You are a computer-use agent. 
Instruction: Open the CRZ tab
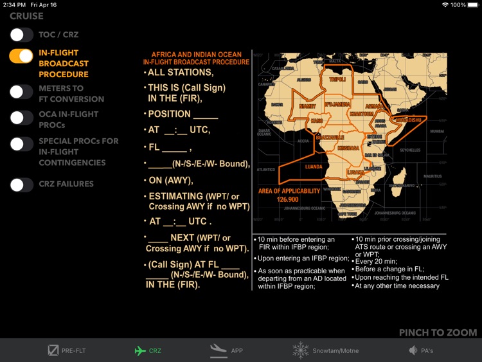point(148,350)
